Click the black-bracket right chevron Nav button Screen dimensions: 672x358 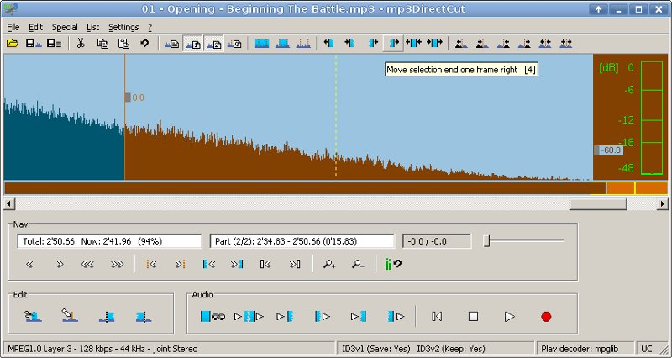(295, 264)
